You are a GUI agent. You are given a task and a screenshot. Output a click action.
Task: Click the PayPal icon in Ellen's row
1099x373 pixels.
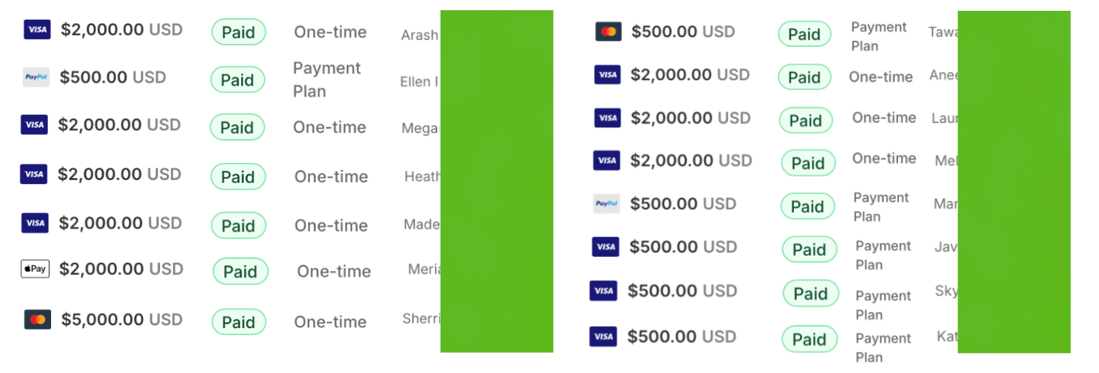[35, 77]
